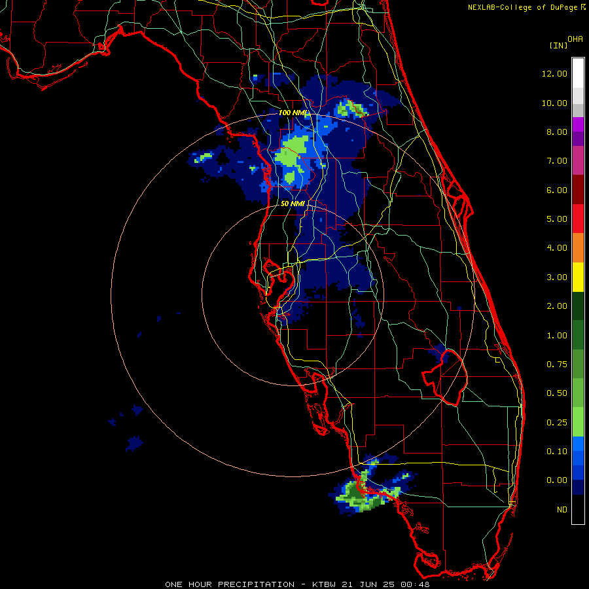Select the navy swatch beside 0.00
Screen dimensions: 589x589
tap(578, 487)
